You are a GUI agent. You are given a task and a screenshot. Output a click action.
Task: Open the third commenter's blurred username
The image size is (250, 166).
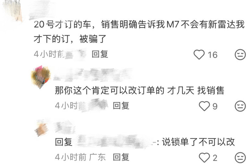click(x=65, y=127)
